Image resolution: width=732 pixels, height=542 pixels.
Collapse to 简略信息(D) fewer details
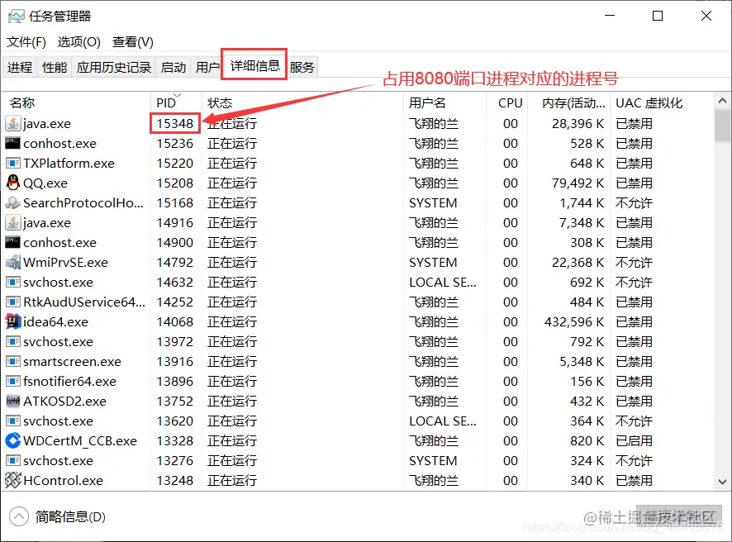[x=58, y=516]
